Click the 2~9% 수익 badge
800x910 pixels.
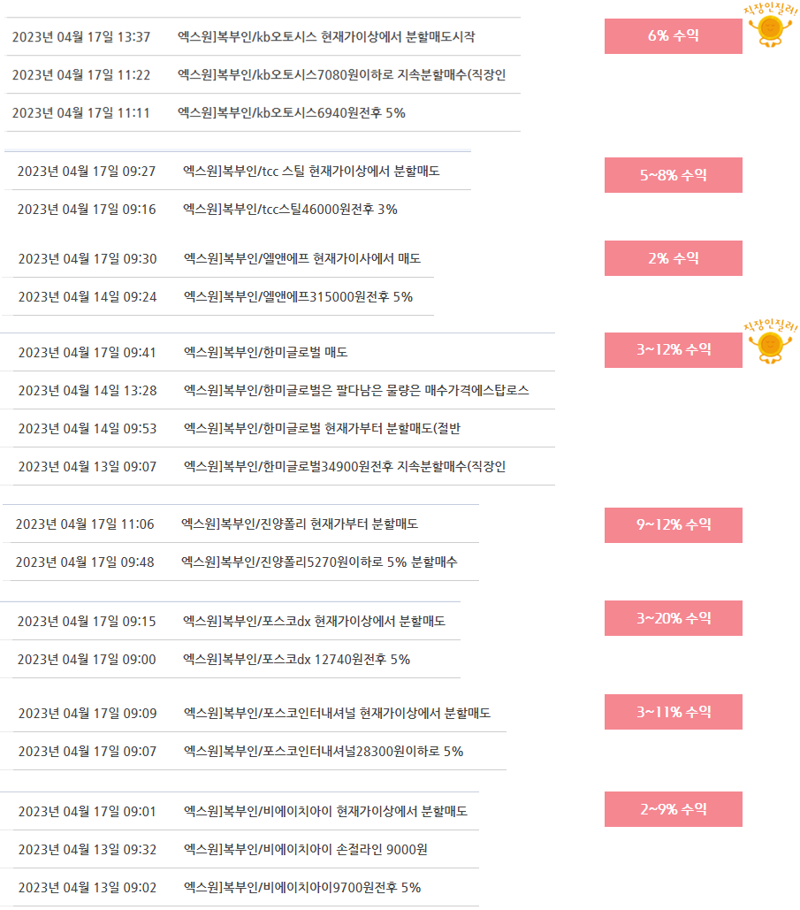click(x=673, y=809)
